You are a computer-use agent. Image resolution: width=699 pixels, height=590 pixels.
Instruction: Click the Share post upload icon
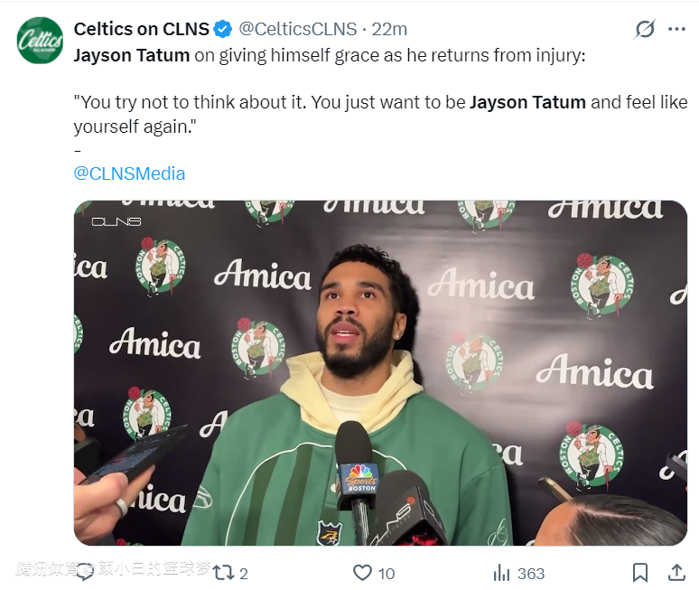pyautogui.click(x=676, y=573)
